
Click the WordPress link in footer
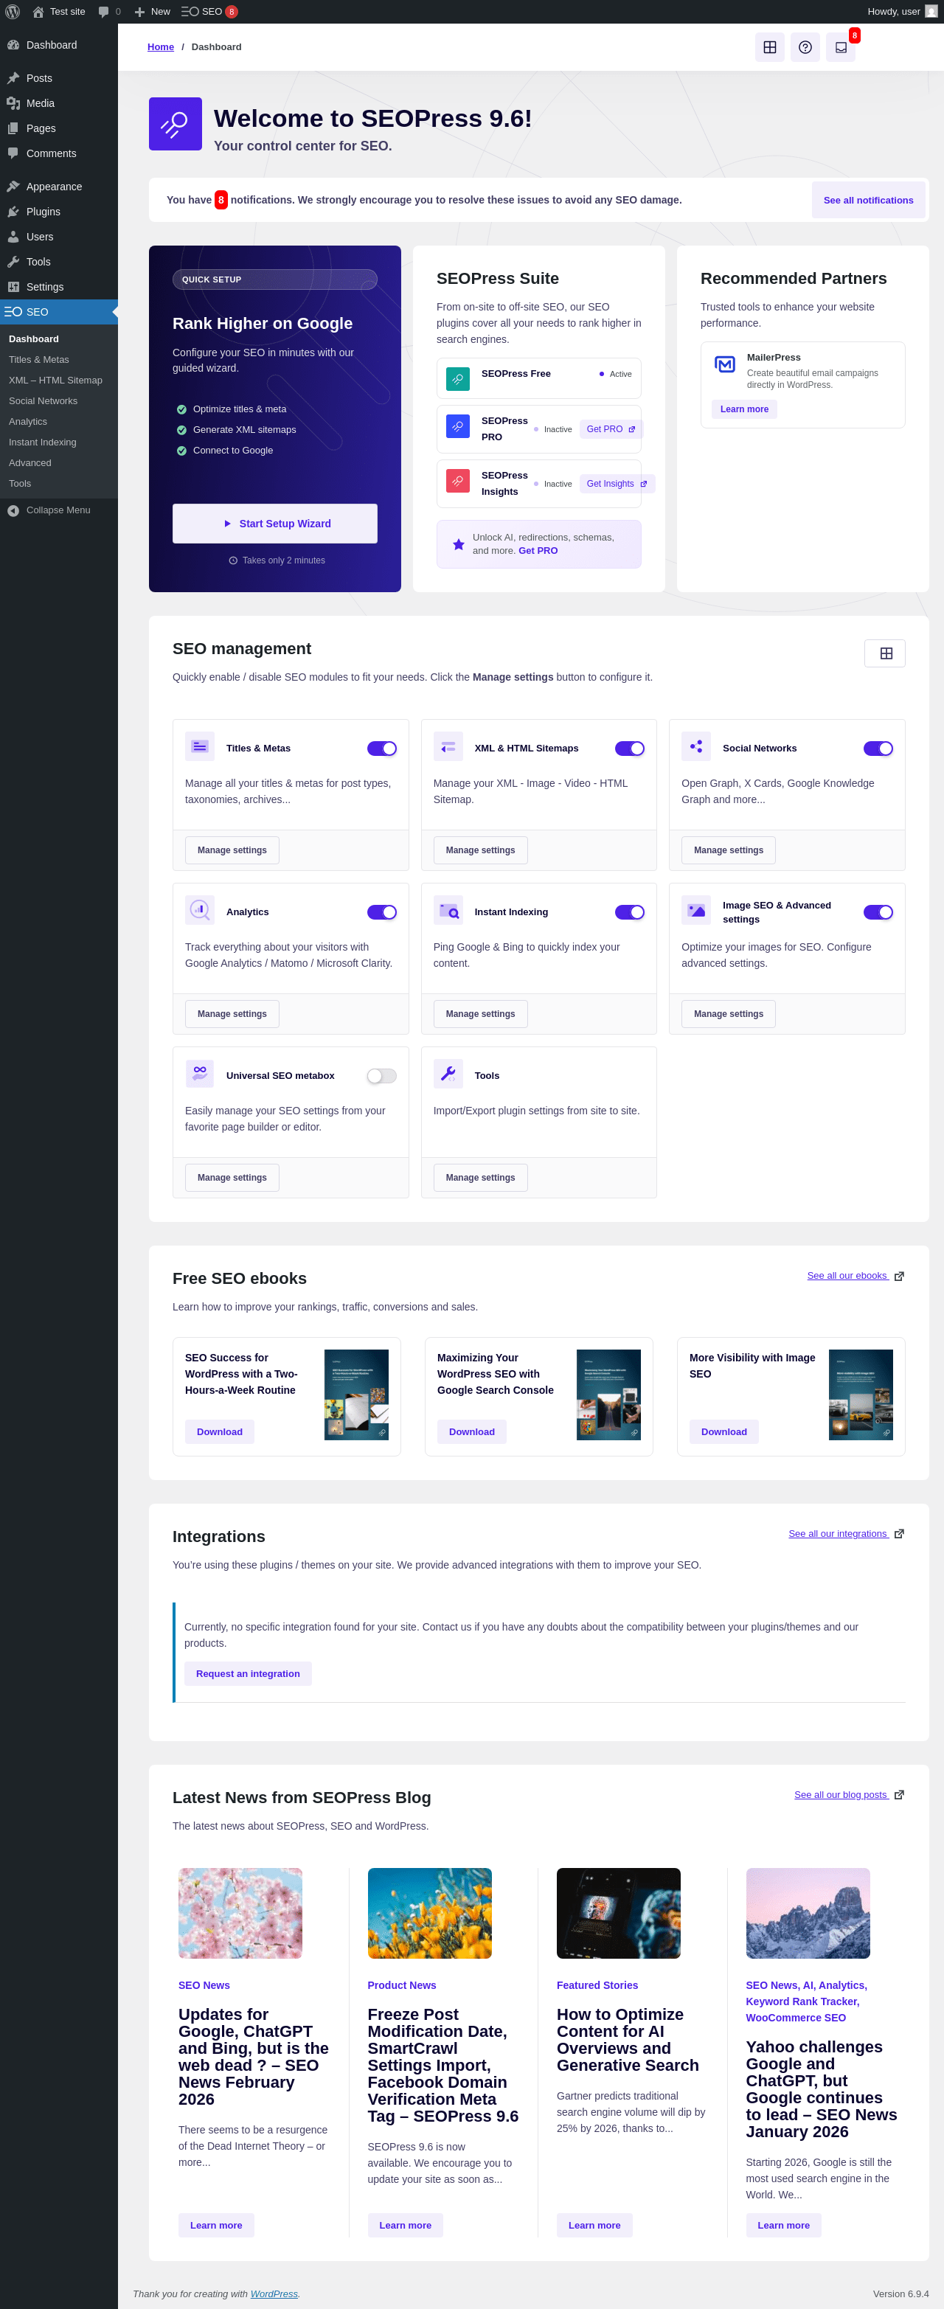point(274,2294)
